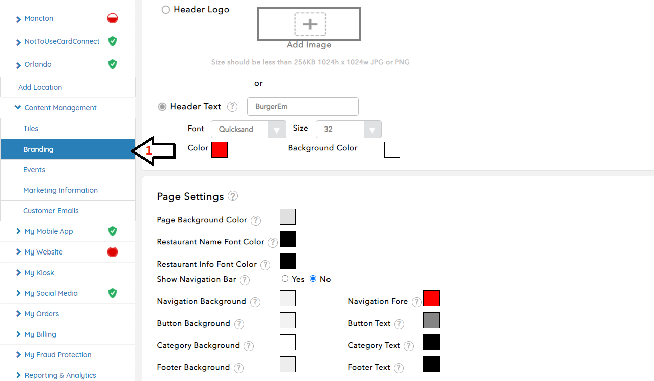The height and width of the screenshot is (381, 654).
Task: Click help icon next to Show Navigation Bar
Action: pos(245,280)
